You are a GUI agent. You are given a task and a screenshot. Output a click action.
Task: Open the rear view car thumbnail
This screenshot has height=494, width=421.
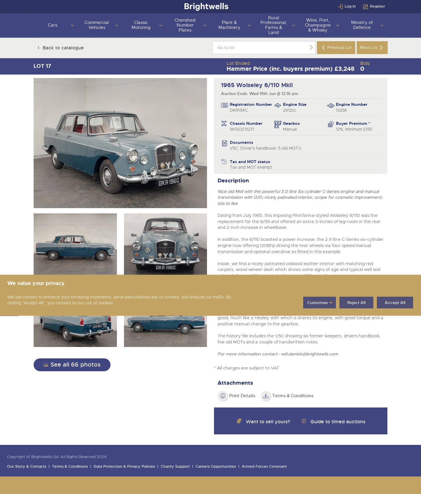point(75,331)
